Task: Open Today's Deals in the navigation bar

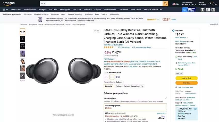Action: [x=16, y=10]
